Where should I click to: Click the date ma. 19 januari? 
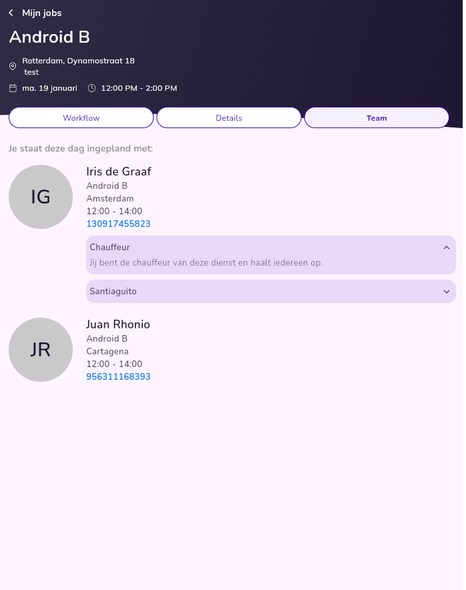(49, 88)
